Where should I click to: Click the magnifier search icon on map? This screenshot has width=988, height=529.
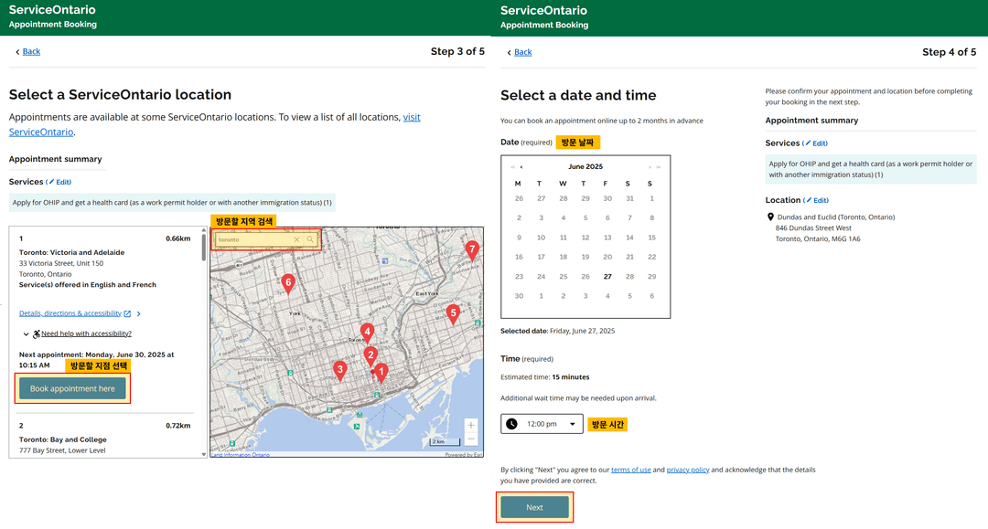click(x=310, y=240)
